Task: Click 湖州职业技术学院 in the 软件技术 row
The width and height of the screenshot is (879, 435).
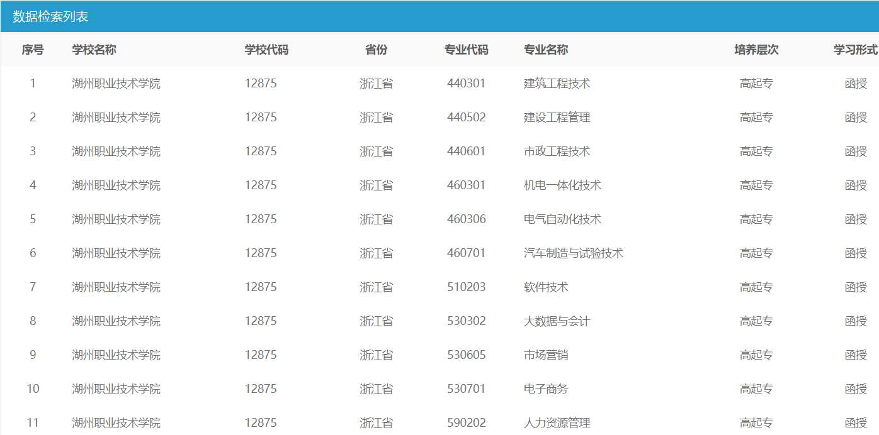Action: point(116,287)
